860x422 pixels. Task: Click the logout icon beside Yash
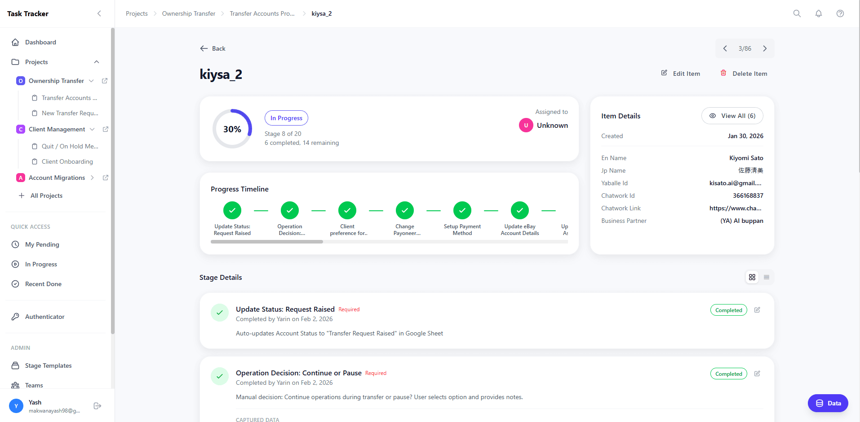pos(97,406)
